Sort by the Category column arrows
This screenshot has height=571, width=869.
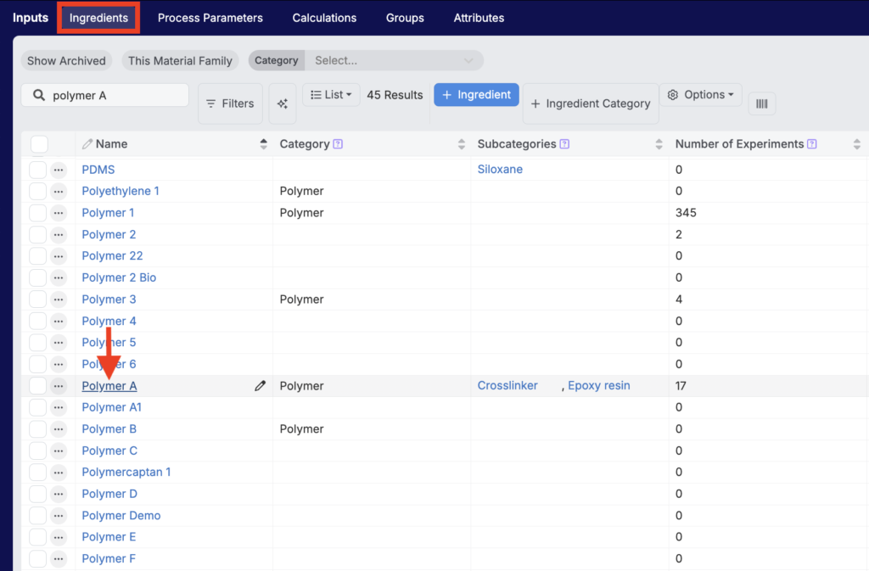pyautogui.click(x=461, y=144)
